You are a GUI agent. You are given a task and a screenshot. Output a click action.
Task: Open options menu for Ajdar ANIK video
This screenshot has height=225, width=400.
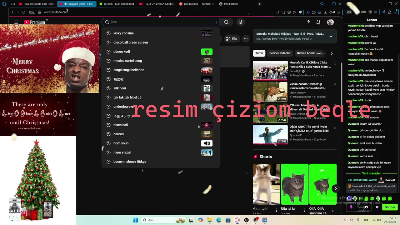coord(335,127)
